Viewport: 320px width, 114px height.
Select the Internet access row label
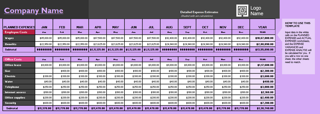coord(19,92)
